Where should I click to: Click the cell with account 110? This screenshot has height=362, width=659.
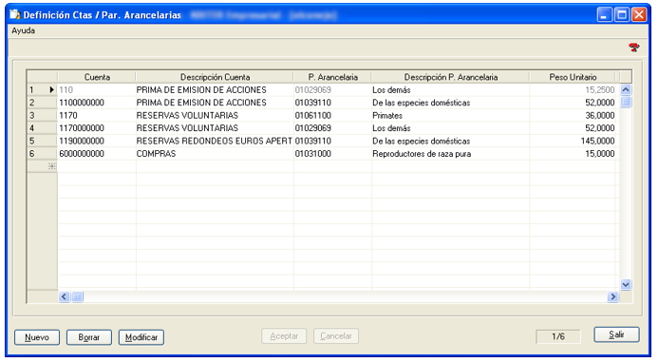click(x=97, y=89)
